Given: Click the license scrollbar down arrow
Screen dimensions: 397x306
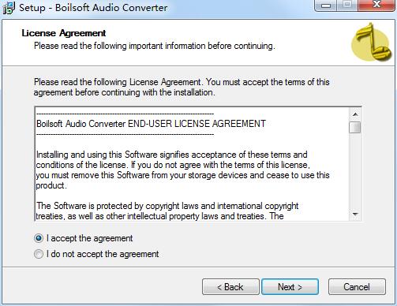Looking at the screenshot, I should click(x=355, y=215).
